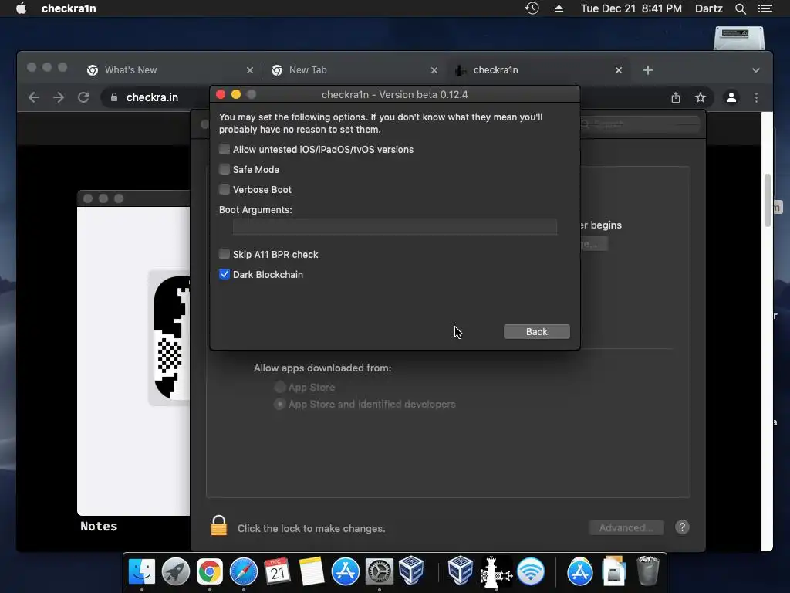Reload the checkra.in page
This screenshot has height=593, width=790.
point(83,97)
